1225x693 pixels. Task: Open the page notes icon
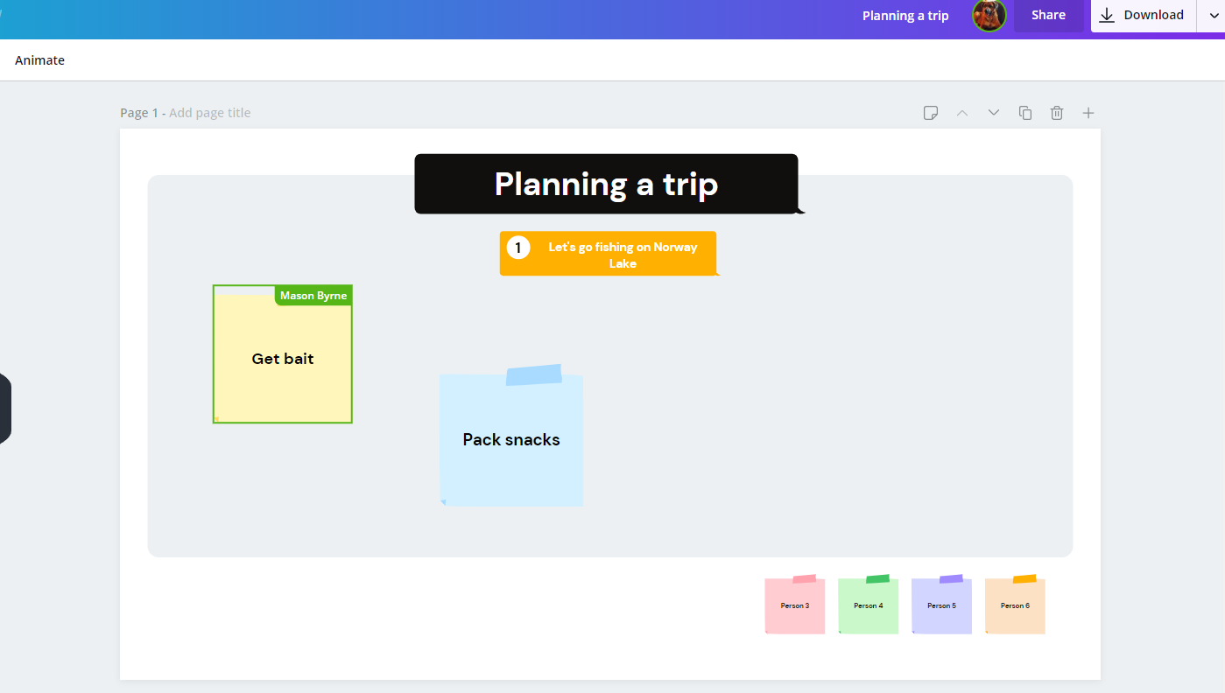pos(931,113)
